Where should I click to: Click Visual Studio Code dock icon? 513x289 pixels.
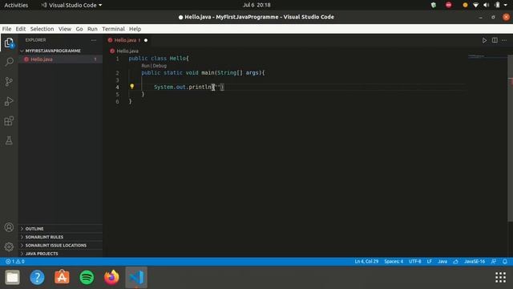tap(136, 277)
